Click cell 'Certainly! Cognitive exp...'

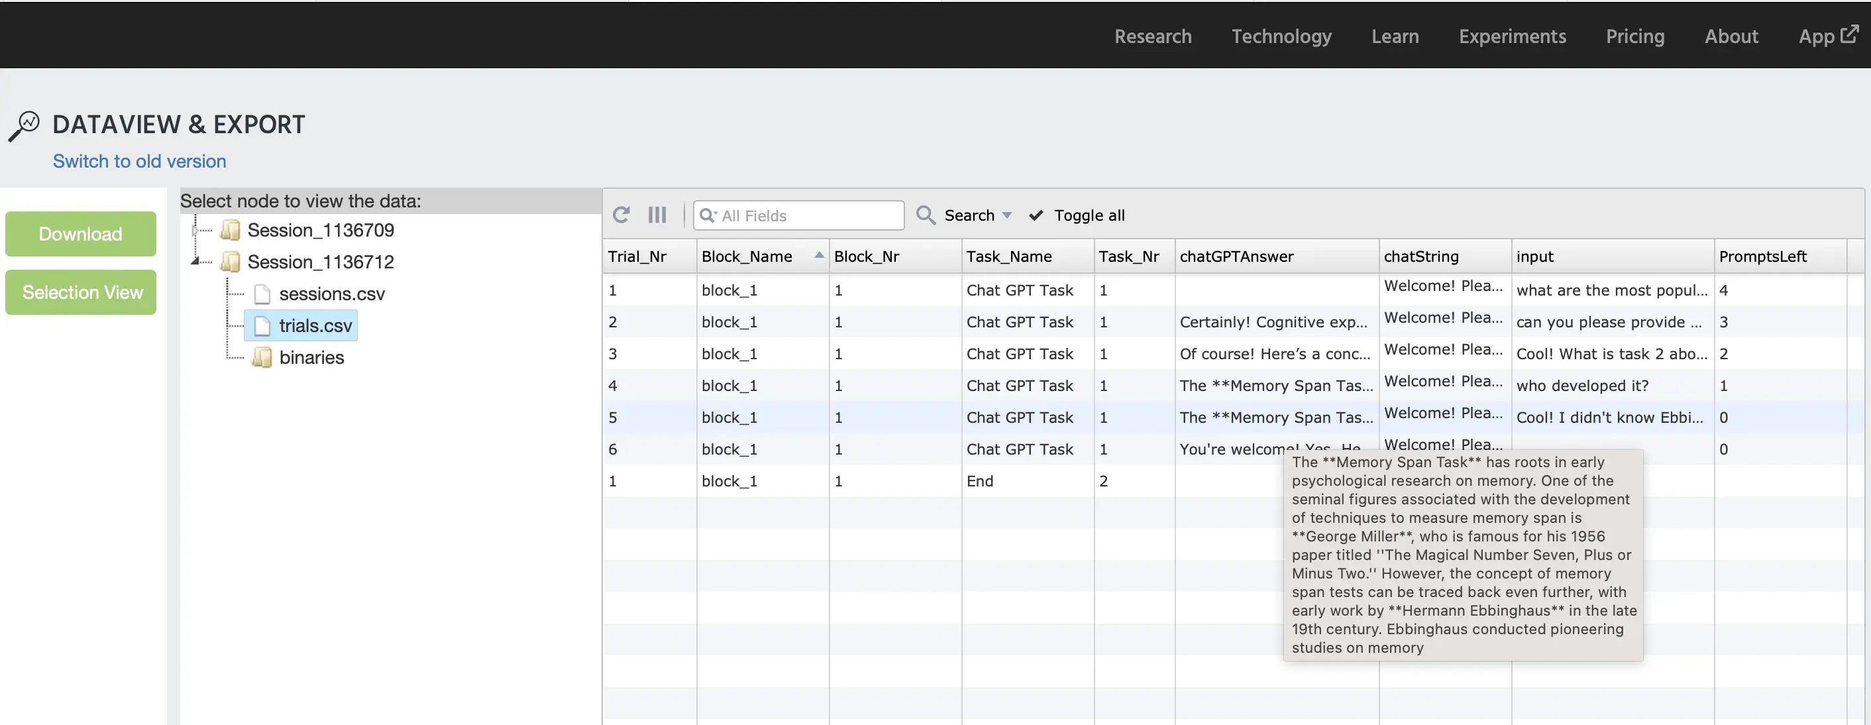1277,322
